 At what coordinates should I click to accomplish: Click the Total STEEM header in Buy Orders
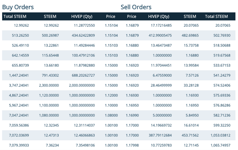[15, 16]
